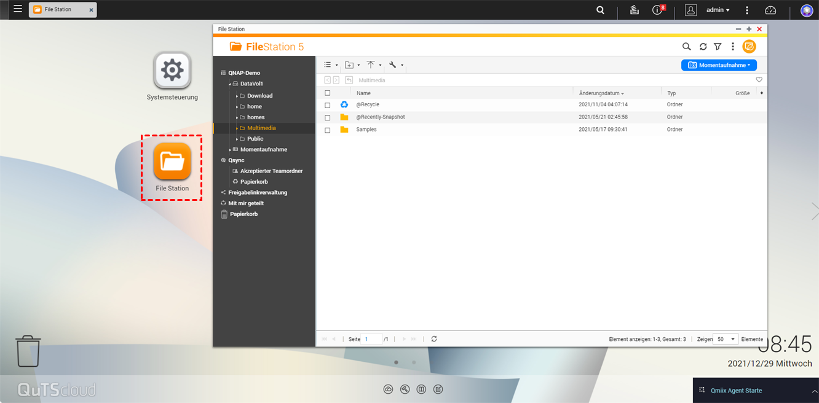Open the admin user dropdown
819x403 pixels.
pyautogui.click(x=718, y=10)
